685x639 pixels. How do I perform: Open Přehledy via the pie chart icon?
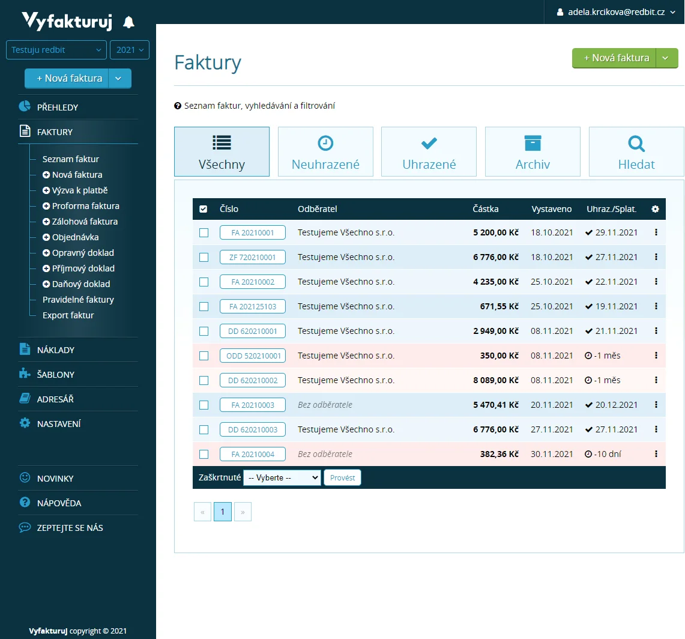25,106
